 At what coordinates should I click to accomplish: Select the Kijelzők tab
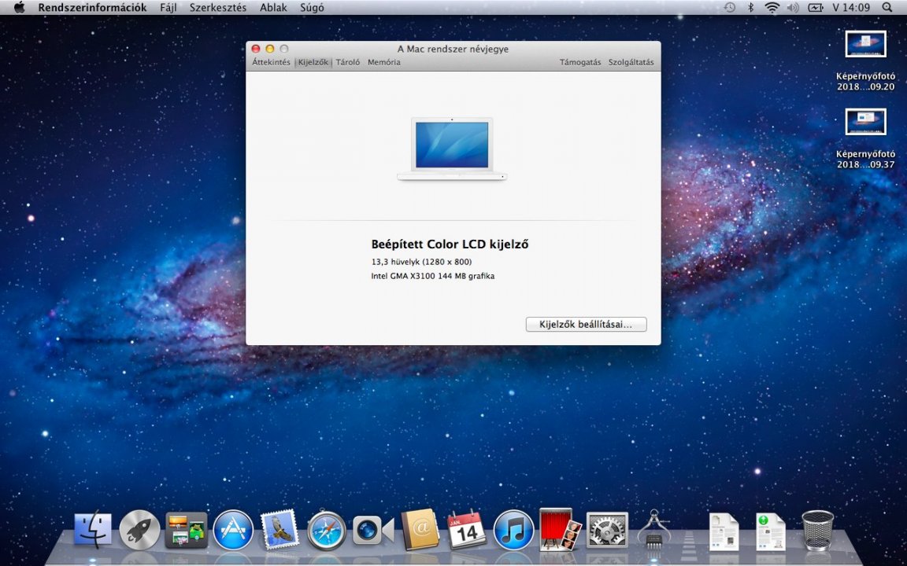pyautogui.click(x=313, y=62)
